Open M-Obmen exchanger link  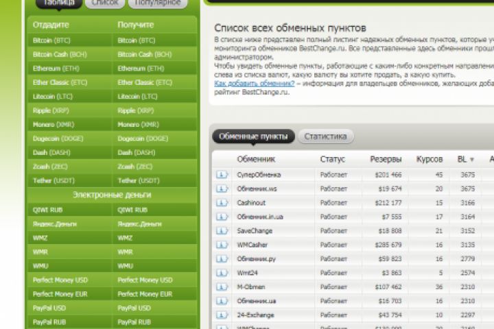tap(251, 287)
